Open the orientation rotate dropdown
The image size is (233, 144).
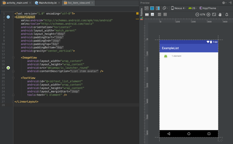pos(165,8)
